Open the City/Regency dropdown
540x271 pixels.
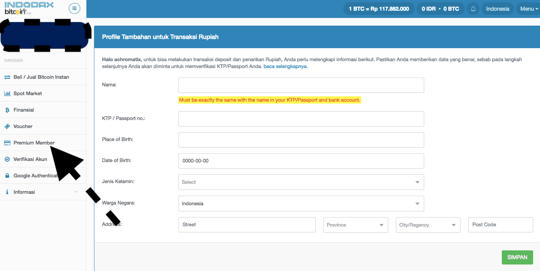pyautogui.click(x=428, y=225)
